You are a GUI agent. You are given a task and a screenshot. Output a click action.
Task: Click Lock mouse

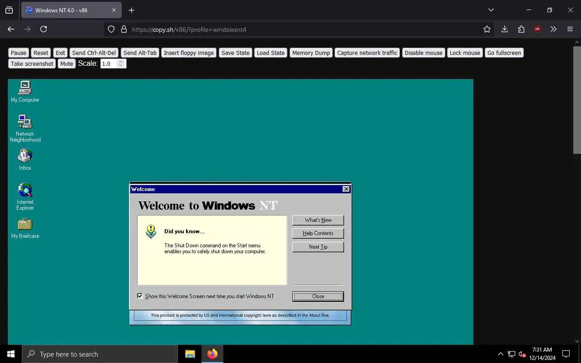pyautogui.click(x=465, y=53)
